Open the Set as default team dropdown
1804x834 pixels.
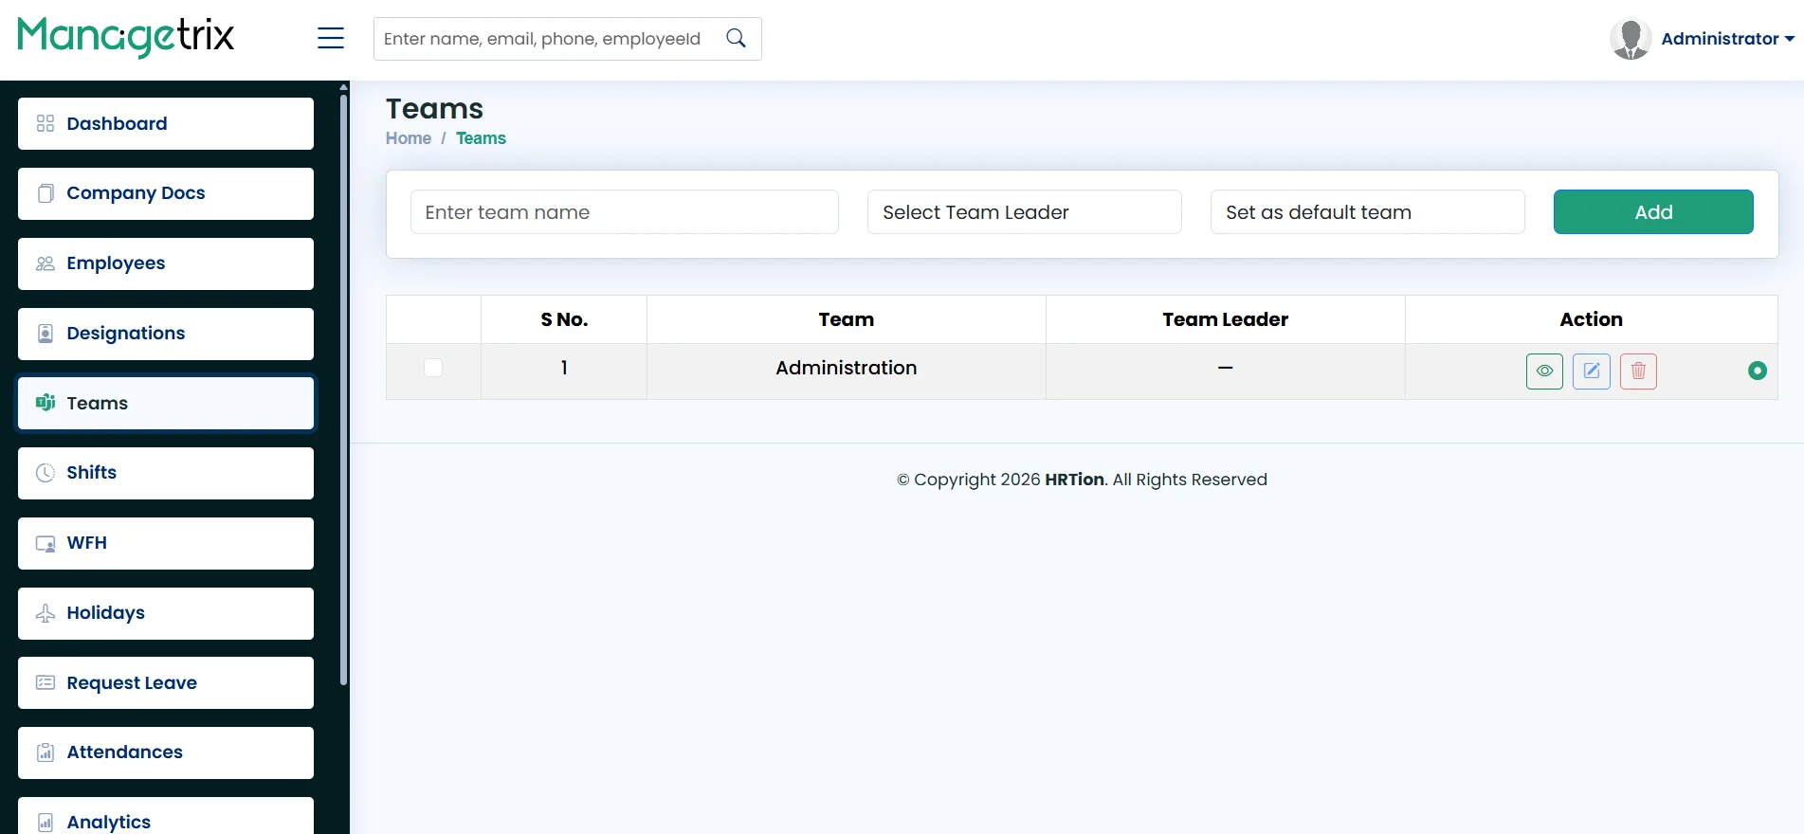pos(1367,212)
